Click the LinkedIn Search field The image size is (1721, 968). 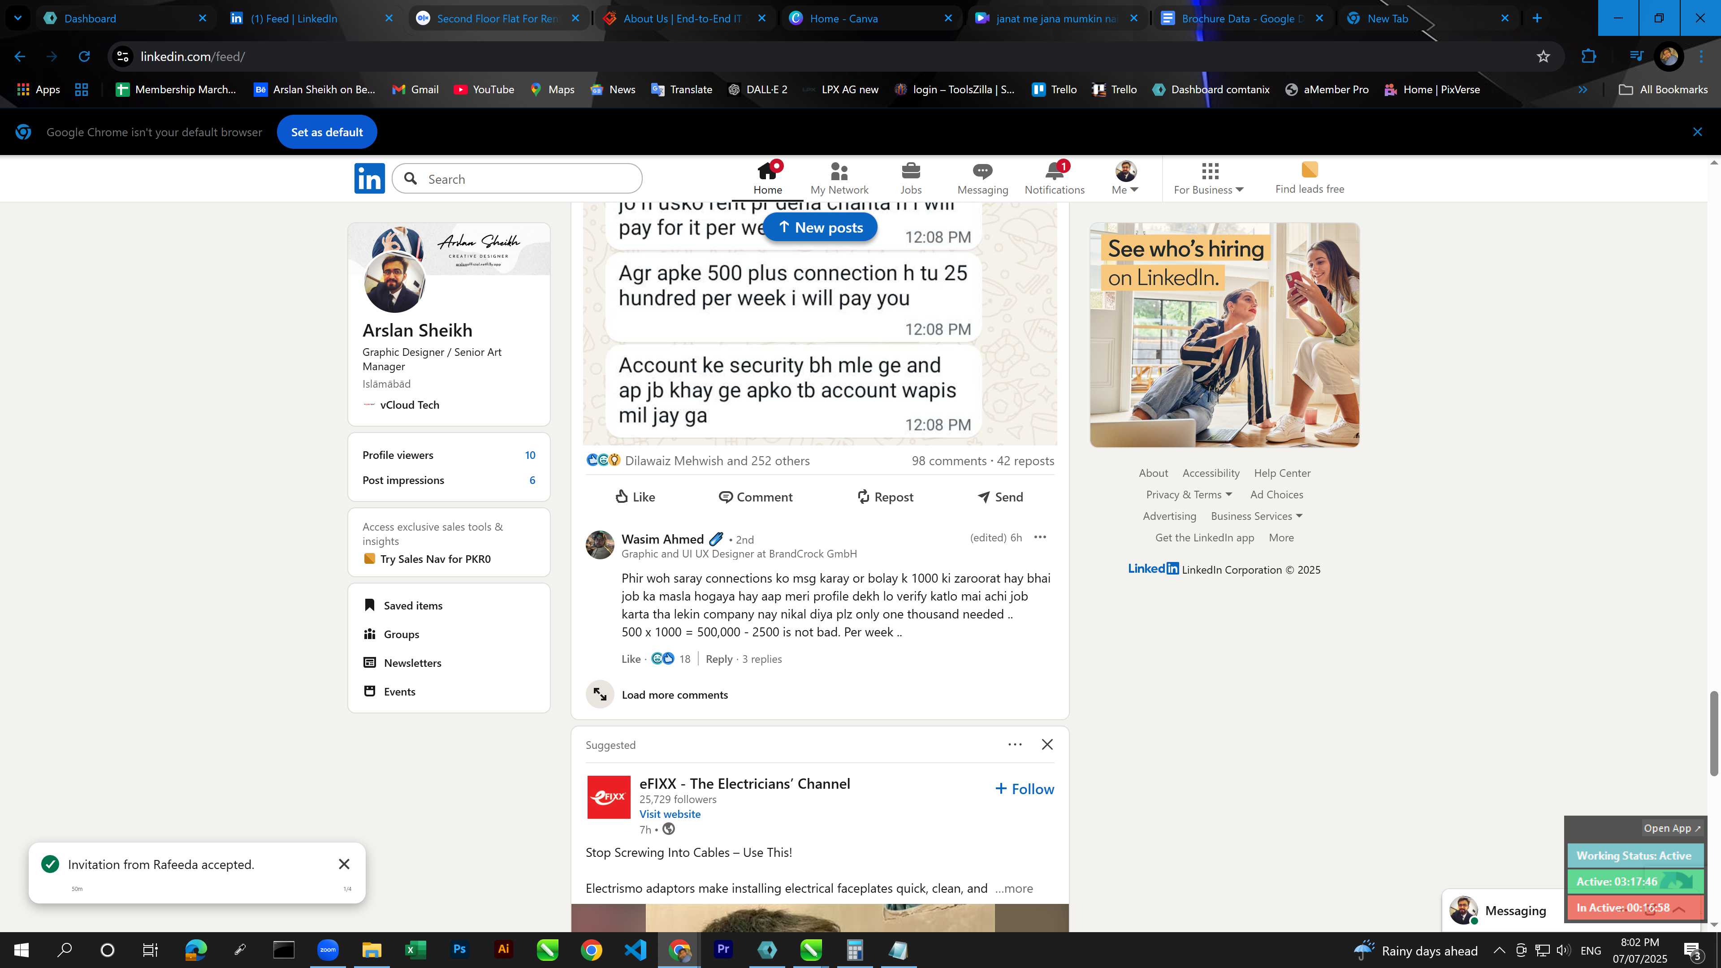click(x=517, y=179)
